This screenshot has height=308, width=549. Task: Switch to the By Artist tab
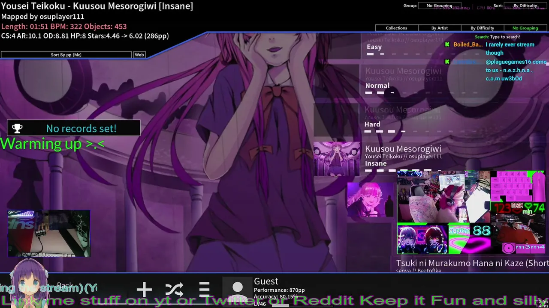point(439,28)
